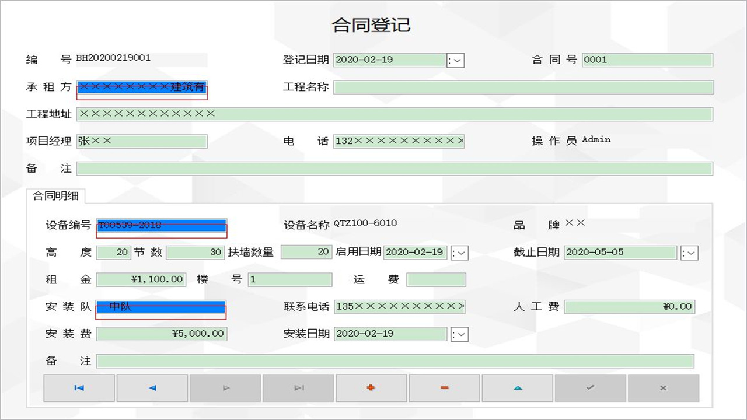The width and height of the screenshot is (747, 420).
Task: Click the last record navigation icon
Action: pos(298,387)
